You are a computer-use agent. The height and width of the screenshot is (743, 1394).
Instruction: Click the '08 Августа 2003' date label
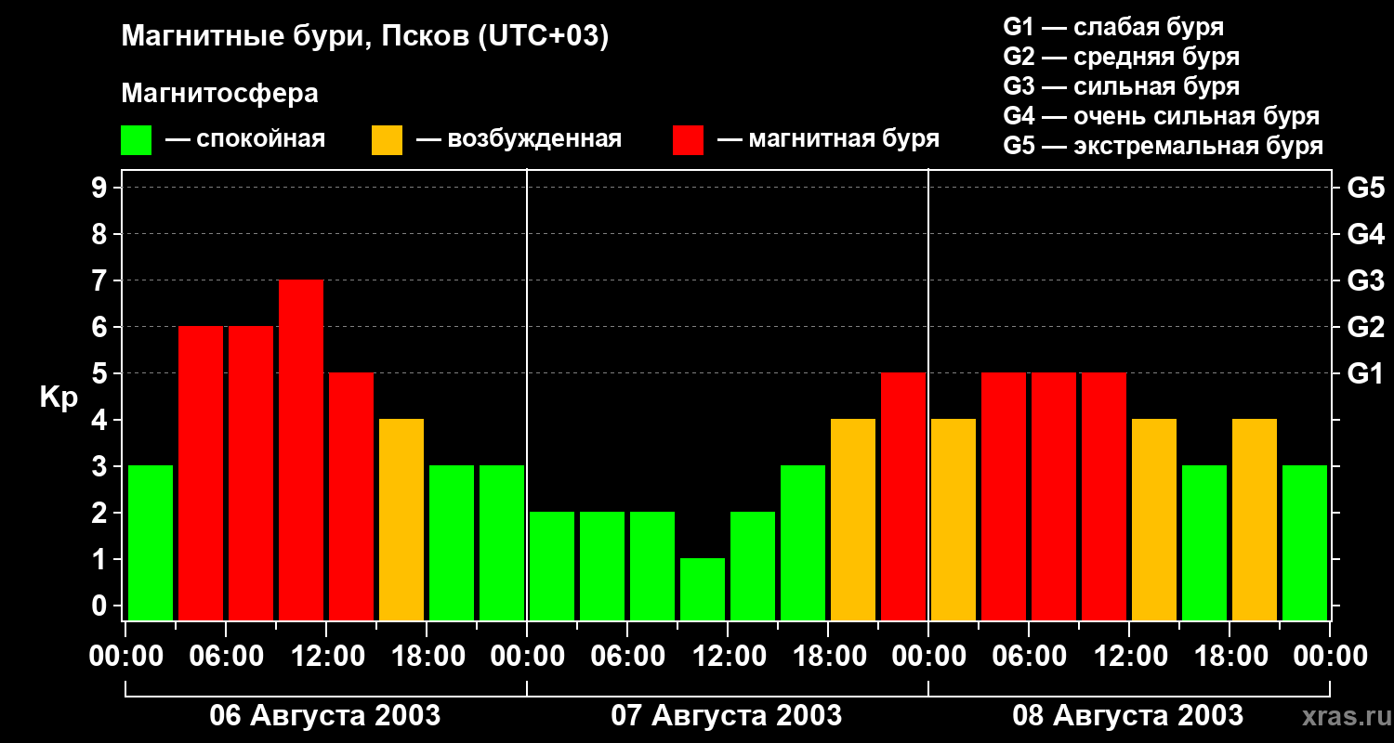pyautogui.click(x=1128, y=716)
